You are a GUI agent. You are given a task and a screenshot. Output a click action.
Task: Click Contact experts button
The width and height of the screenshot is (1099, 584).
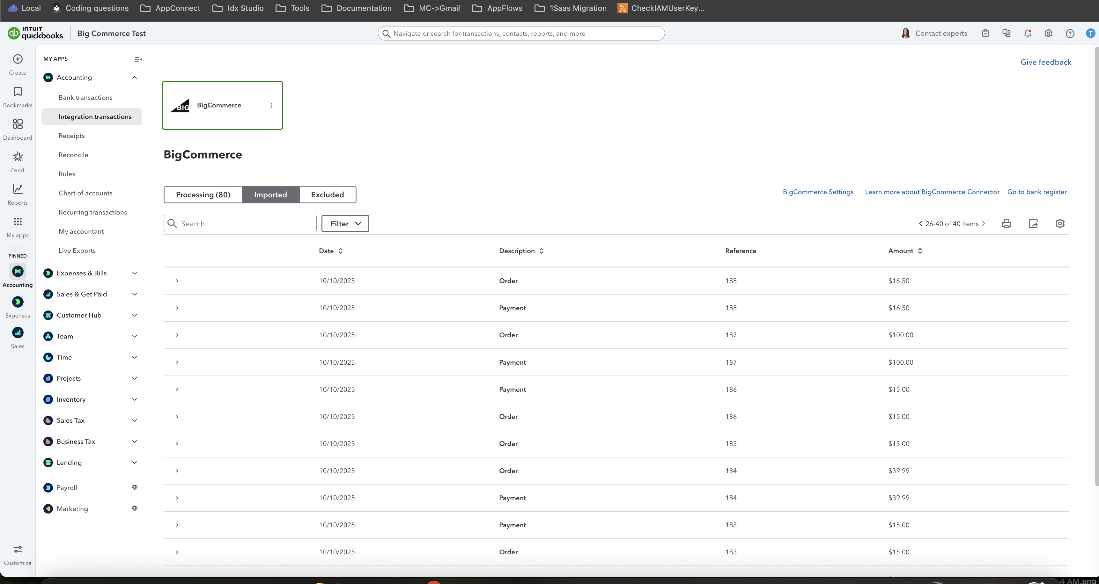pos(934,33)
